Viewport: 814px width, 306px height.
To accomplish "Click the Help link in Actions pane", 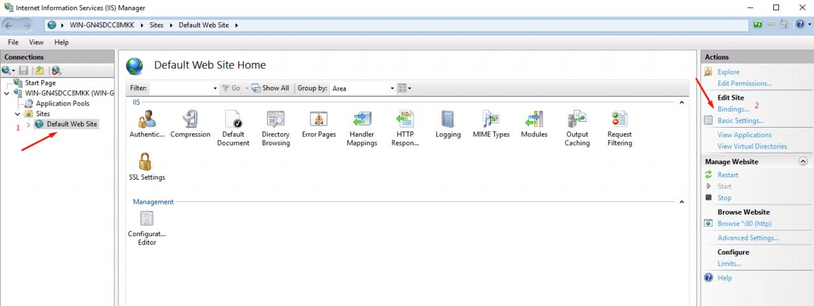I will tap(724, 277).
